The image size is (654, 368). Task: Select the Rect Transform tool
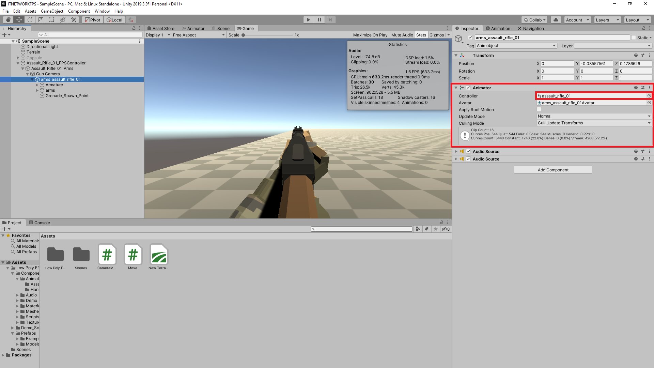tap(51, 19)
